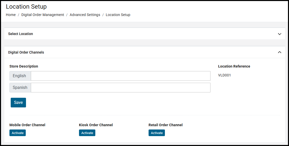This screenshot has width=289, height=146.
Task: Click the Spanish language label
Action: pos(20,88)
